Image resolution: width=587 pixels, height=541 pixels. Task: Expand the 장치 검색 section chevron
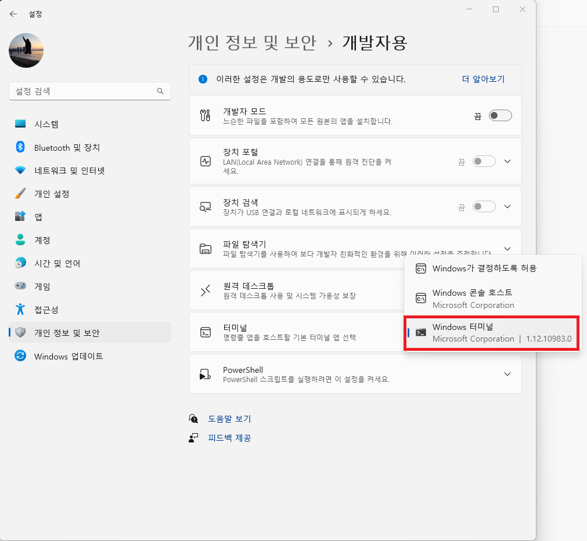pos(507,206)
